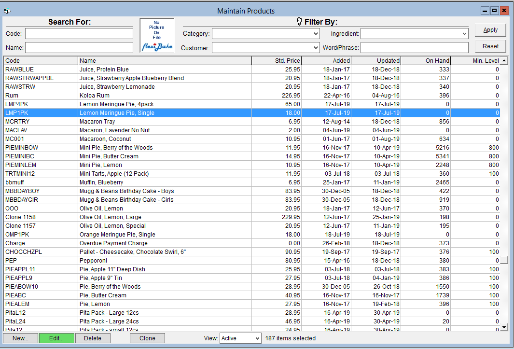Screen dimensions: 514x349
Task: Apply the filter with the Apply button
Action: point(490,30)
